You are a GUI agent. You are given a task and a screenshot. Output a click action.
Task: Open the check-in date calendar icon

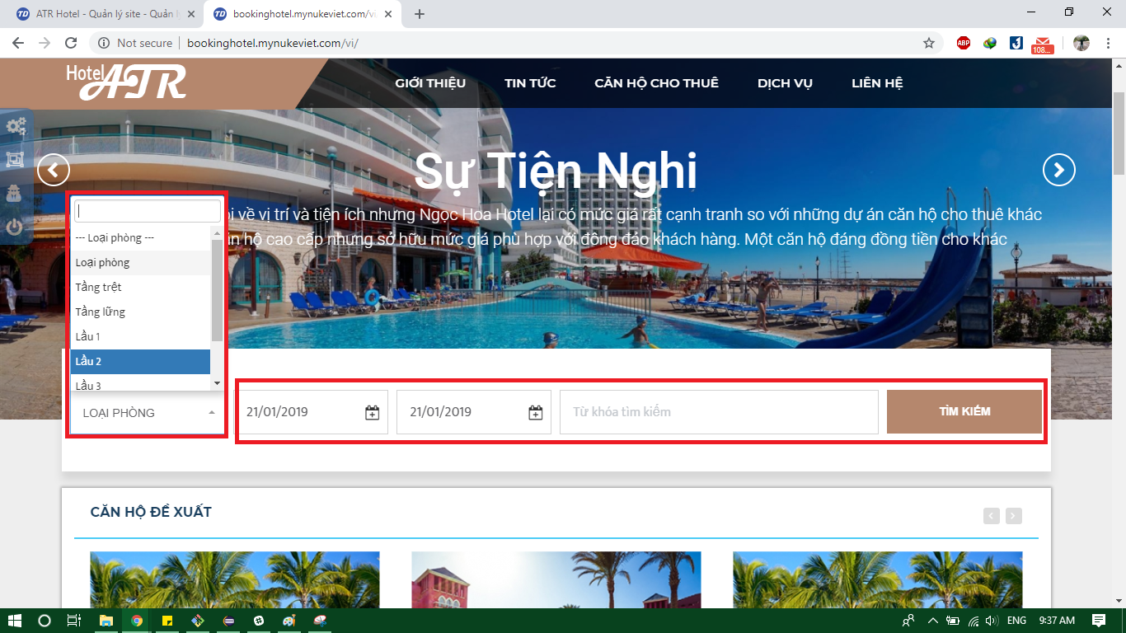point(372,412)
